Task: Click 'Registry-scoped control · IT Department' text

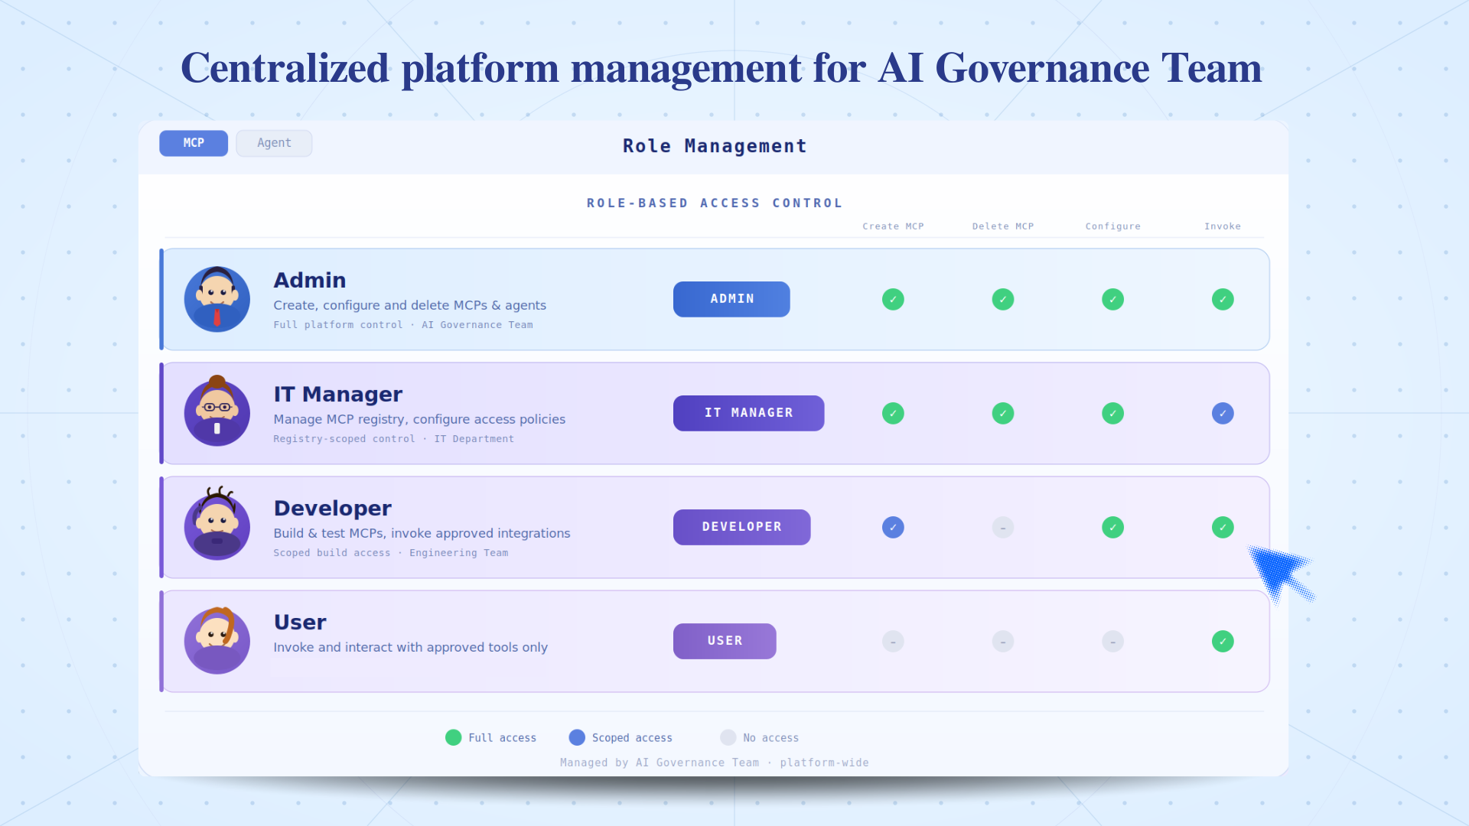Action: pos(393,439)
